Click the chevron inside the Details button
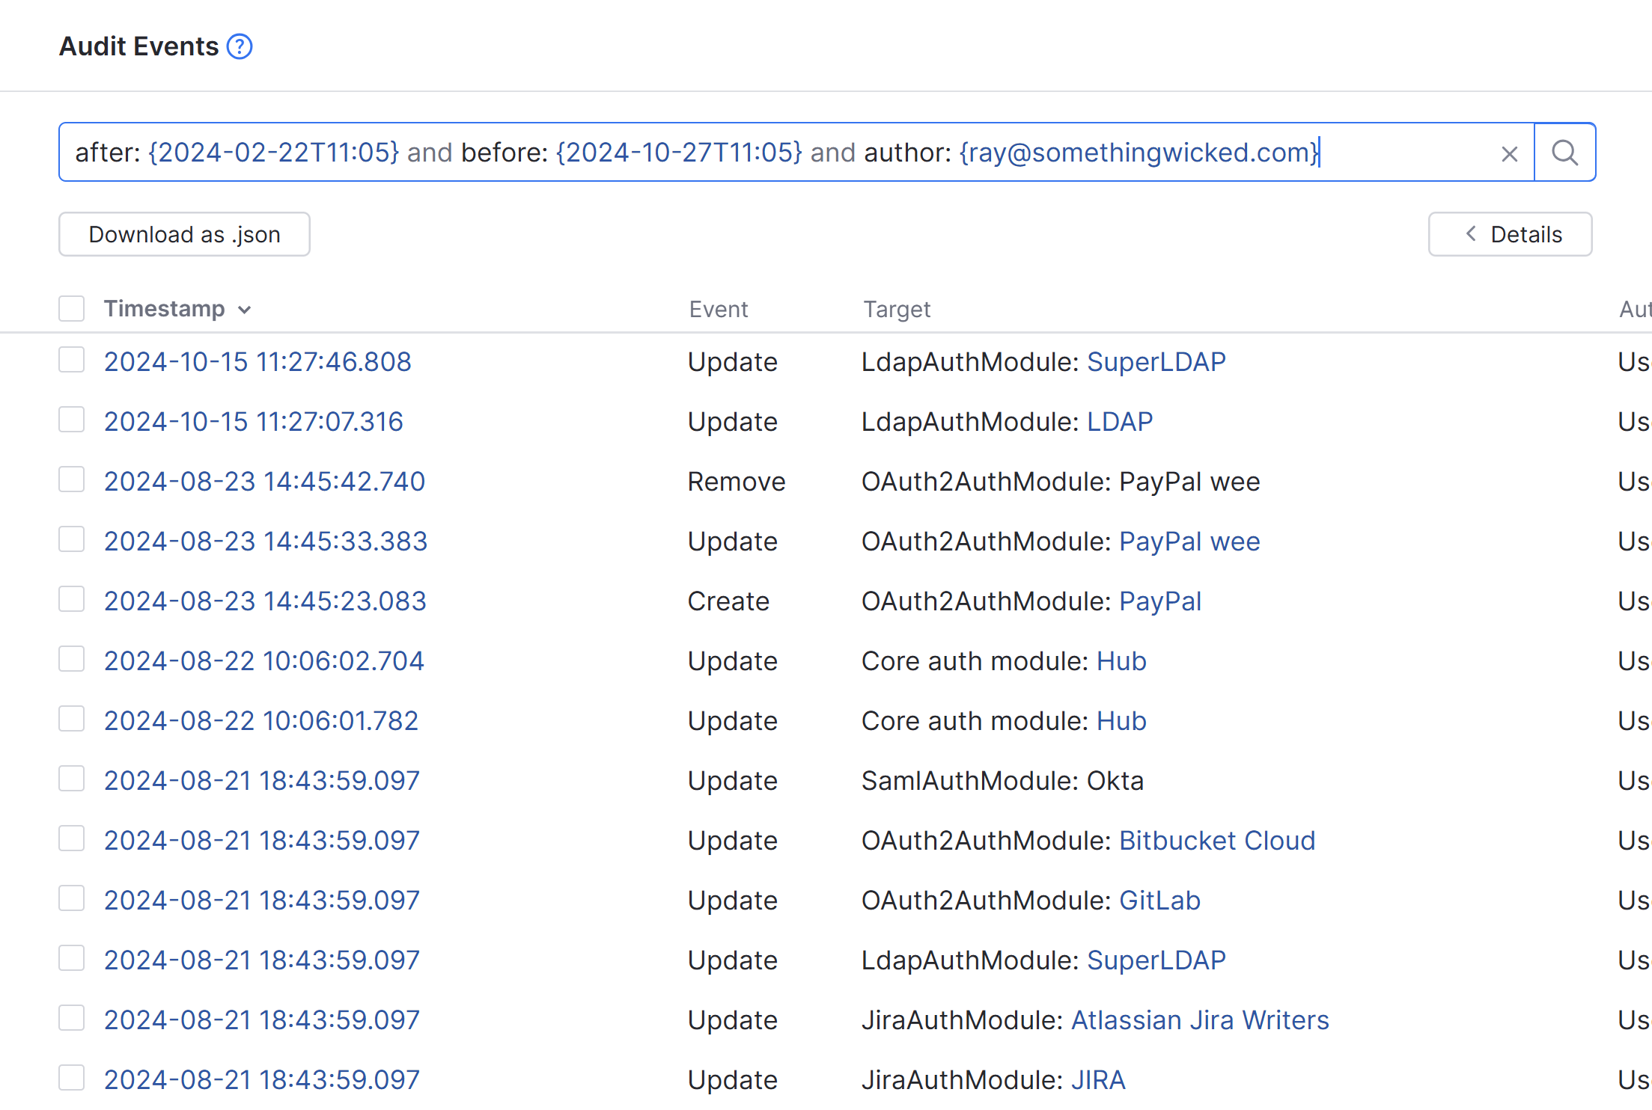This screenshot has height=1110, width=1652. [1470, 234]
